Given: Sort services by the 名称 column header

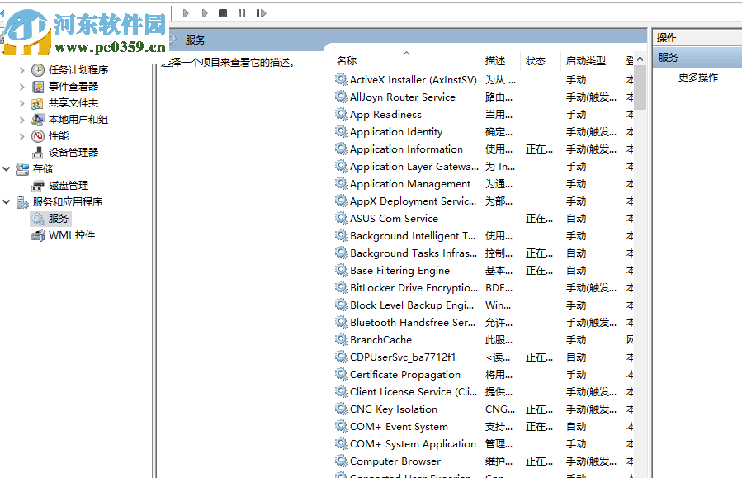Looking at the screenshot, I should coord(344,59).
